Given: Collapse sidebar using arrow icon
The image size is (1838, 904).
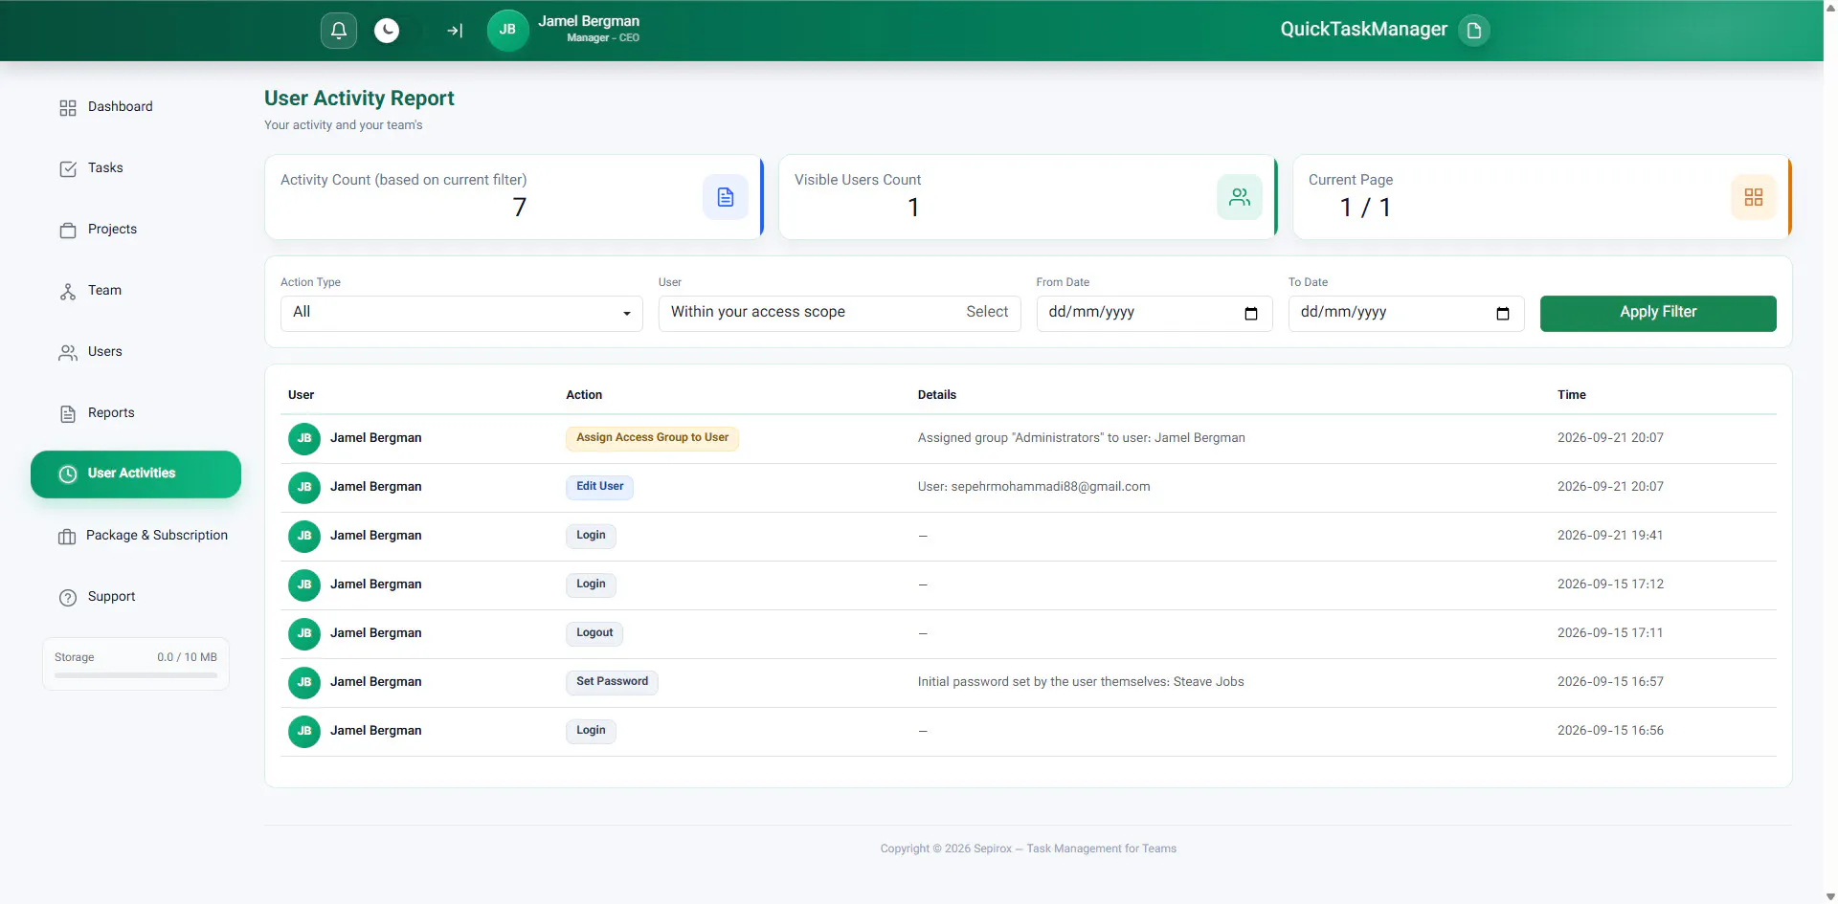Looking at the screenshot, I should pyautogui.click(x=455, y=31).
